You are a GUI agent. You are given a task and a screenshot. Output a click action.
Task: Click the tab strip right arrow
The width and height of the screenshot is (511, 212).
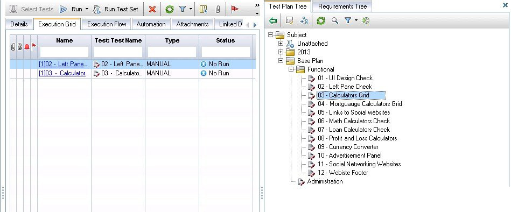pyautogui.click(x=255, y=25)
